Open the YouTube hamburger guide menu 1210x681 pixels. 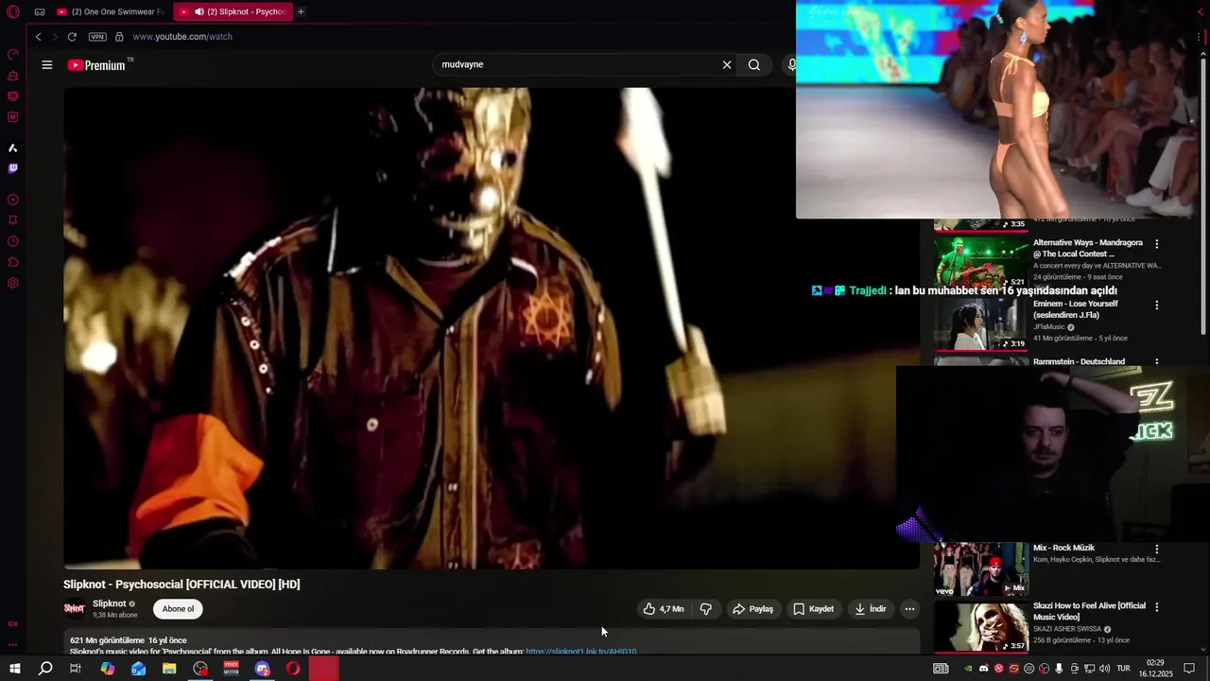click(x=47, y=65)
